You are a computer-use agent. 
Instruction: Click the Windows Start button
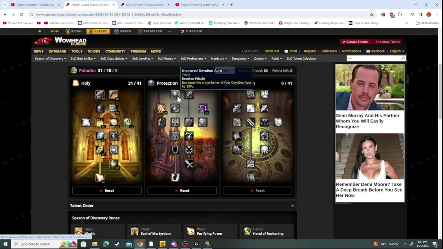pyautogui.click(x=5, y=244)
